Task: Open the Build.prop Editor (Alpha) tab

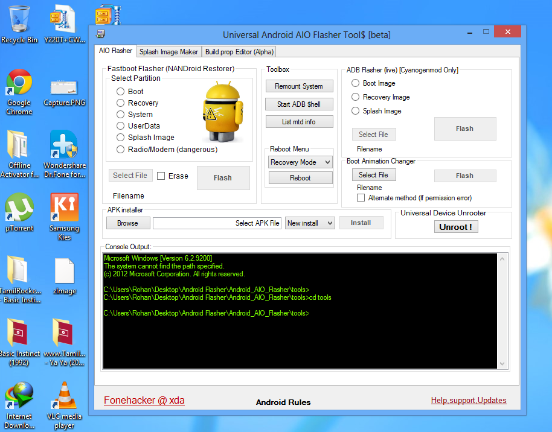Action: point(239,52)
